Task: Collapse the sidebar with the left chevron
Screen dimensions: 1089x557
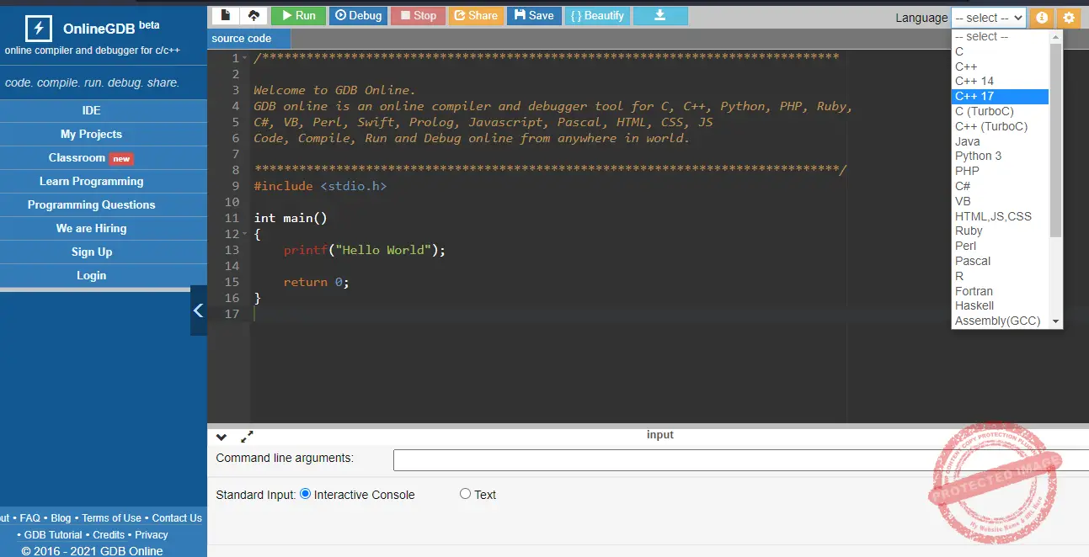Action: [x=199, y=310]
